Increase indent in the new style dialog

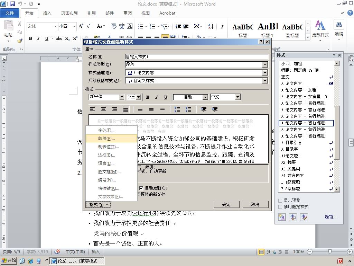pos(215,109)
